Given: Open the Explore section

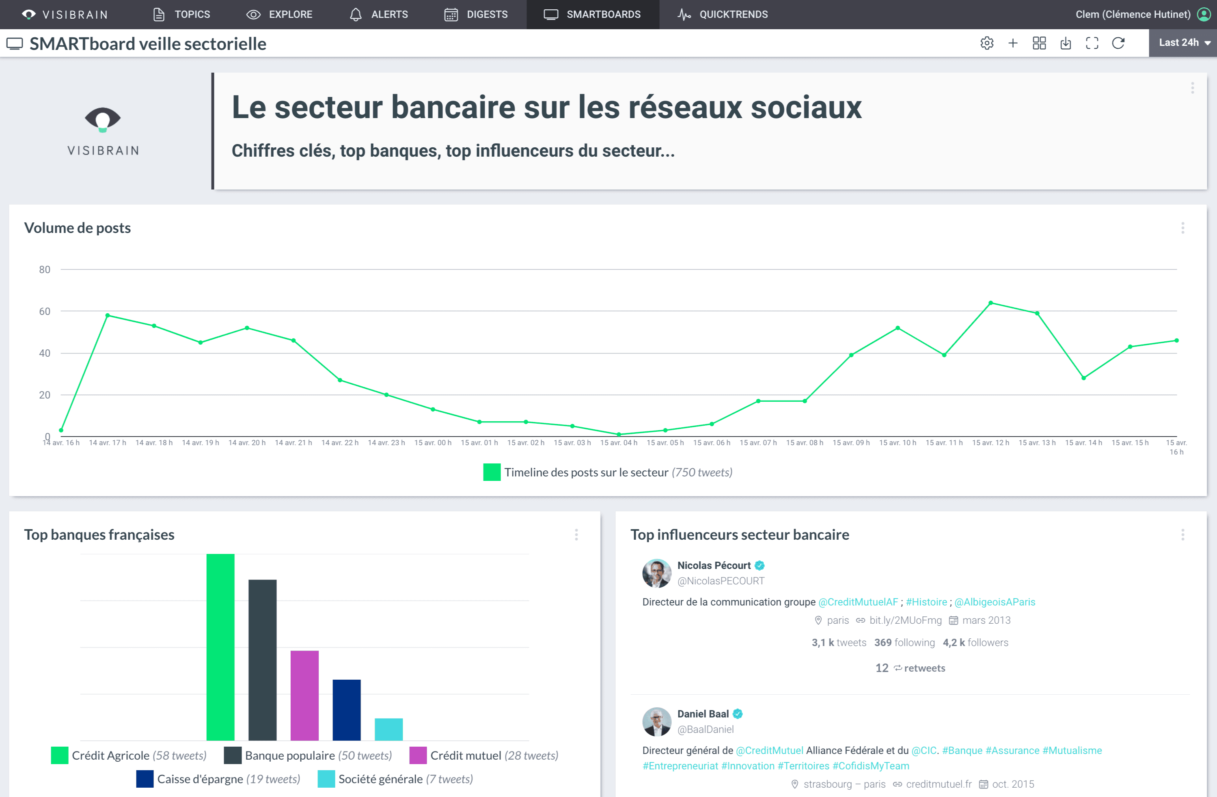Looking at the screenshot, I should coord(279,14).
